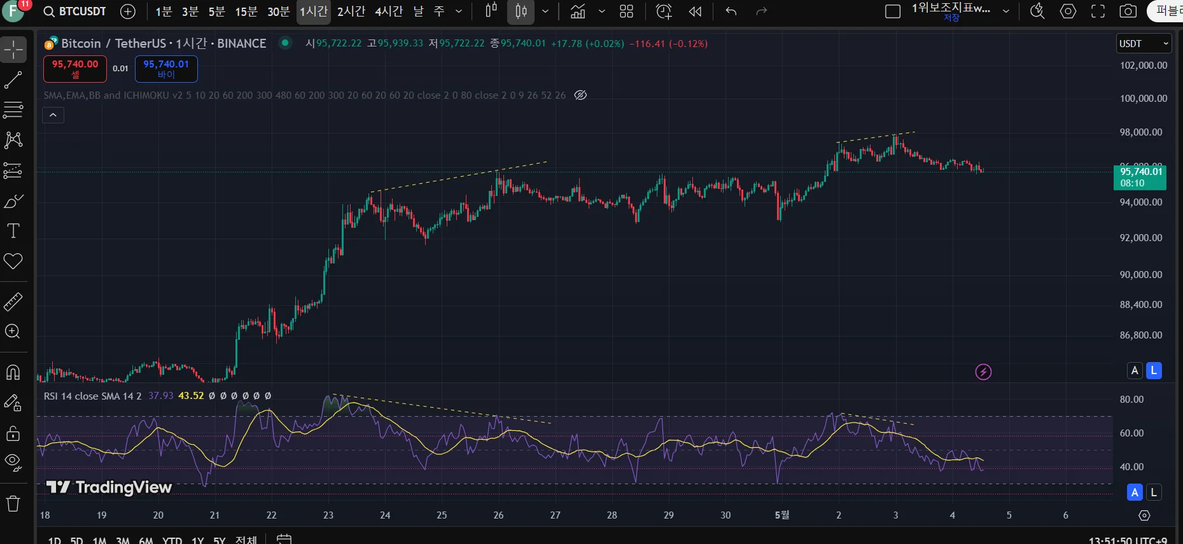This screenshot has width=1183, height=544.
Task: Open the bar replay tool
Action: pyautogui.click(x=695, y=11)
